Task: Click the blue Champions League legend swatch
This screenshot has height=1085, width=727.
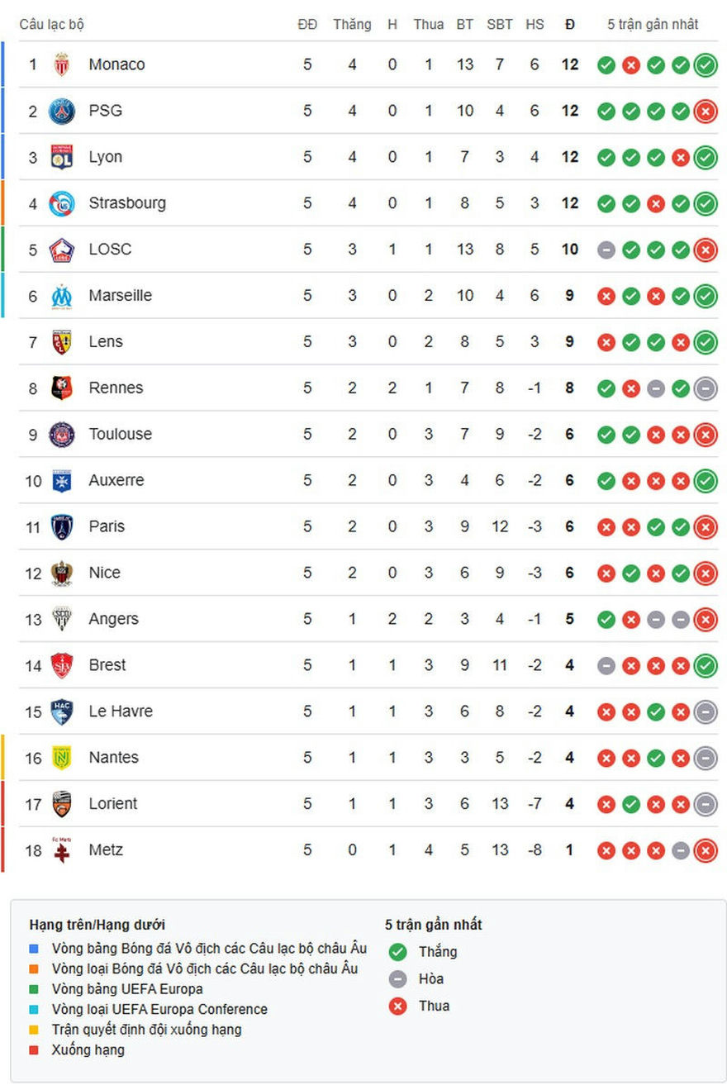Action: [34, 949]
